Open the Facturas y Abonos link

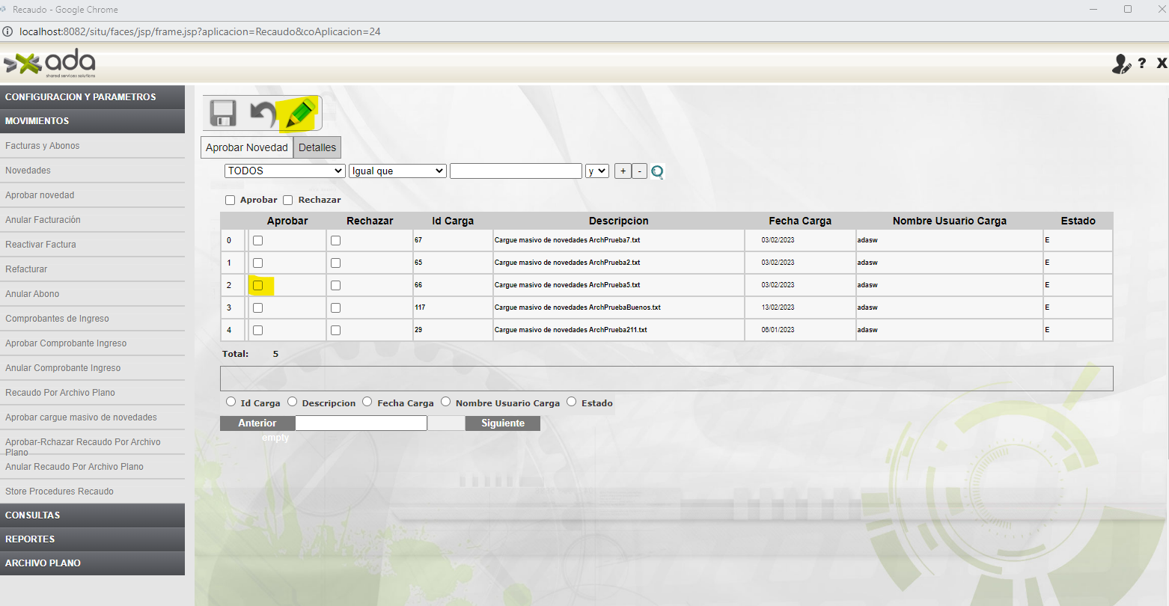point(43,146)
